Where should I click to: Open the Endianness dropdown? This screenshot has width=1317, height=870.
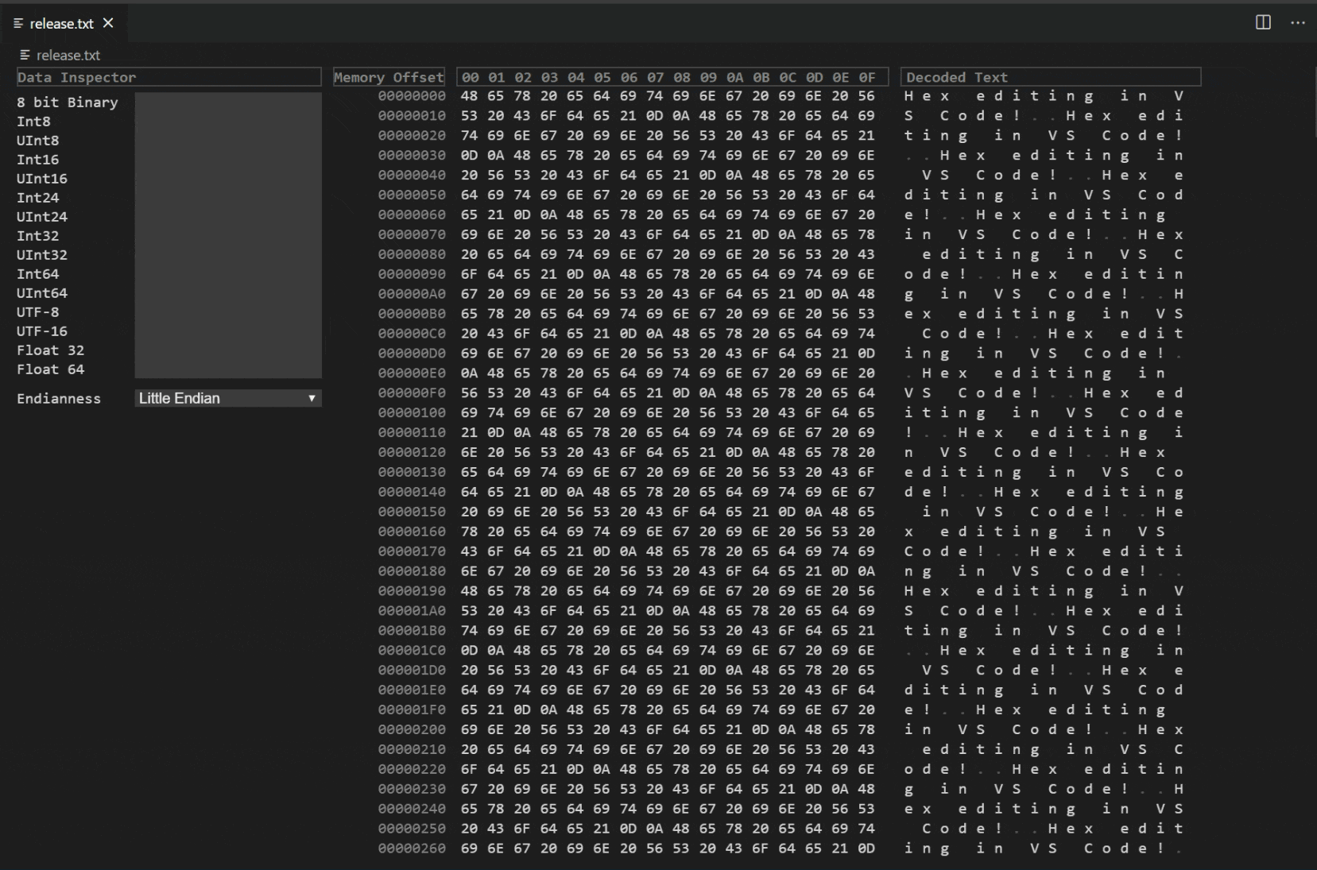(x=228, y=398)
